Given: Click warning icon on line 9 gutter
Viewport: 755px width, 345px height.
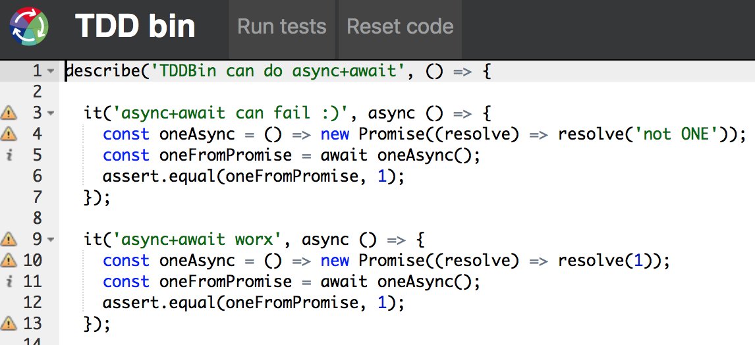Looking at the screenshot, I should [x=9, y=238].
